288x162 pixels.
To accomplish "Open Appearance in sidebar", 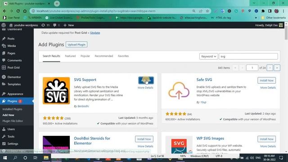I will coord(15,94).
